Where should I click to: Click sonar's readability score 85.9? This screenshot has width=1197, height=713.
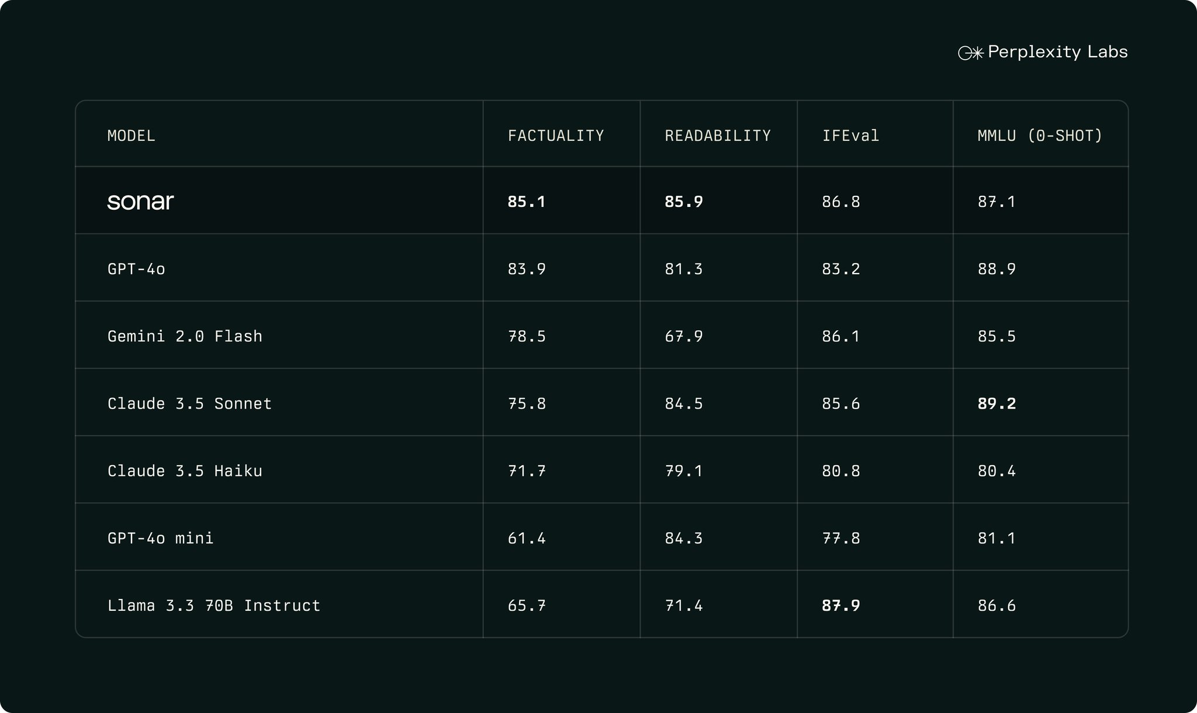[x=684, y=202]
